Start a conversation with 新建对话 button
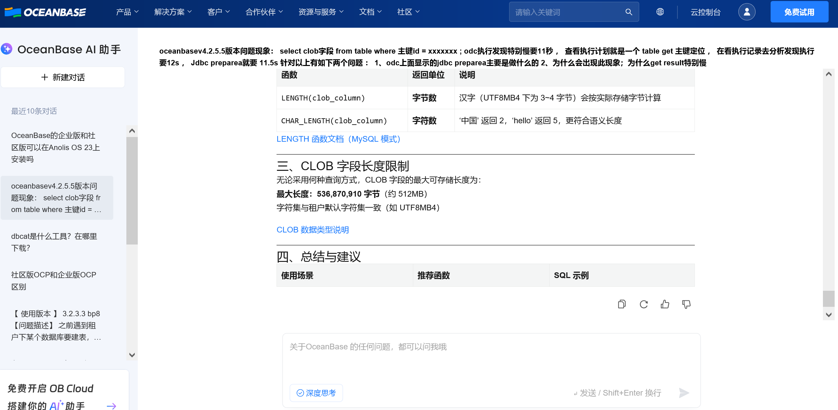The width and height of the screenshot is (838, 410). pos(63,77)
